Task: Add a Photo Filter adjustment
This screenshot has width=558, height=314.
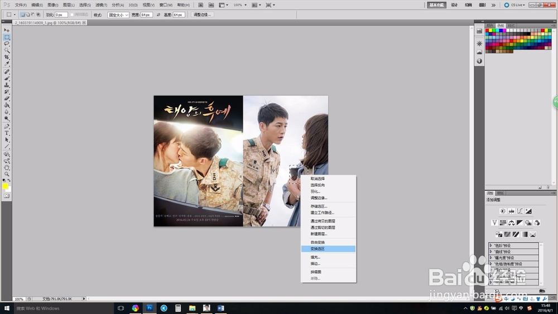Action: point(528,223)
